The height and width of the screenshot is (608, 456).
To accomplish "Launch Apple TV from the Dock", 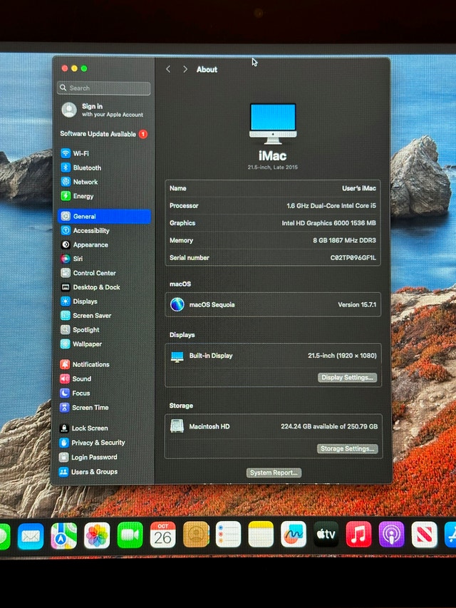I will click(x=326, y=535).
